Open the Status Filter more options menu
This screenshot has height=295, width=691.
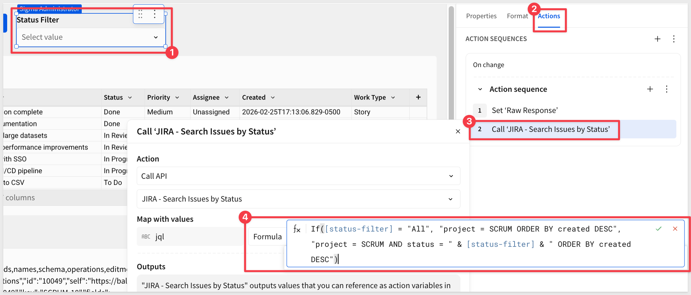tap(155, 14)
